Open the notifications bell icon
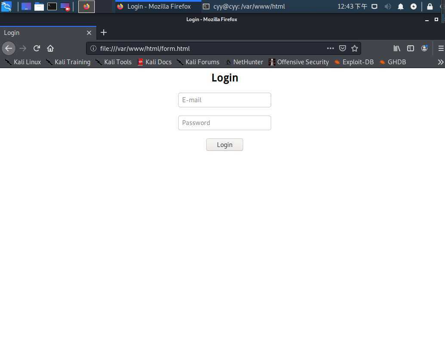Screen dimensions: 445x344 pyautogui.click(x=400, y=6)
